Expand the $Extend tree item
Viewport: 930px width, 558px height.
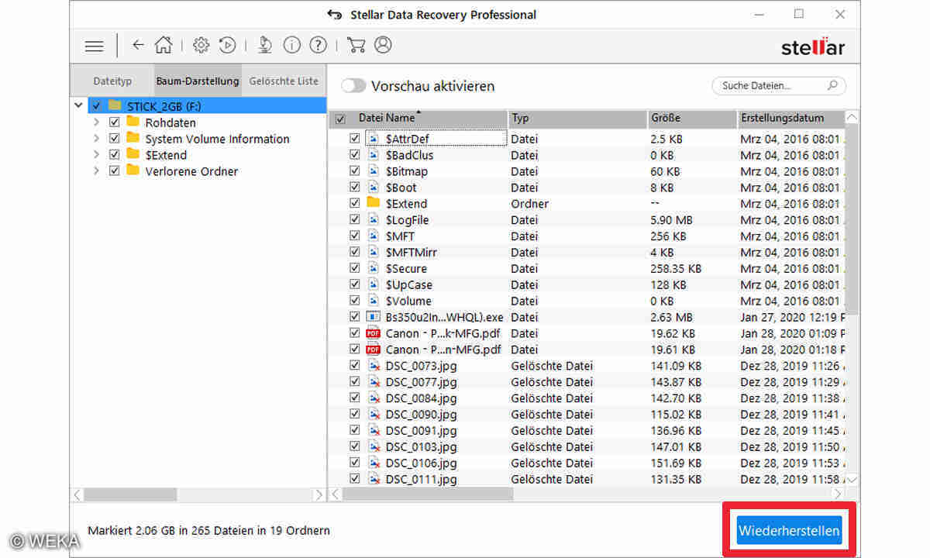pos(96,154)
